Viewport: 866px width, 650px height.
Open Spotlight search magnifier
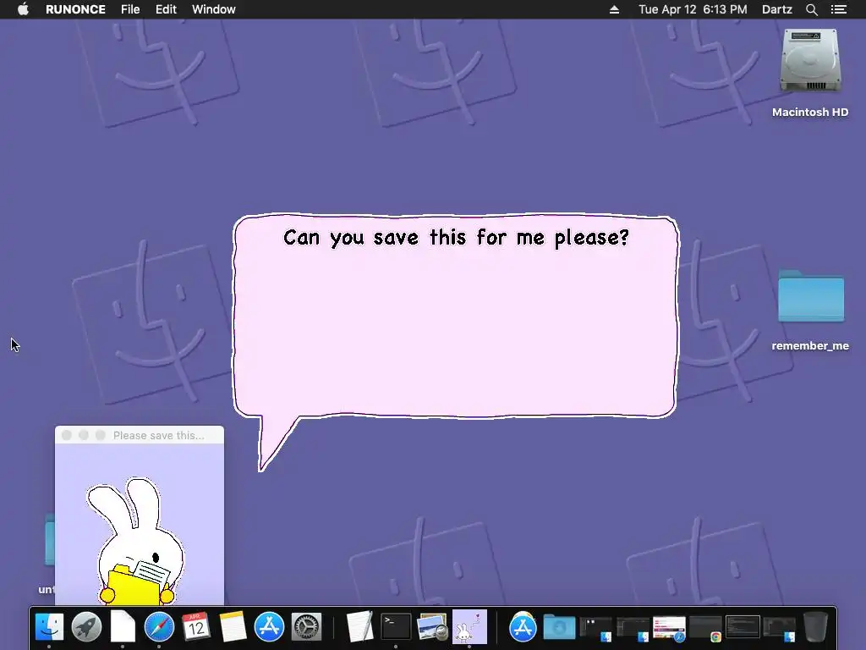pyautogui.click(x=811, y=9)
